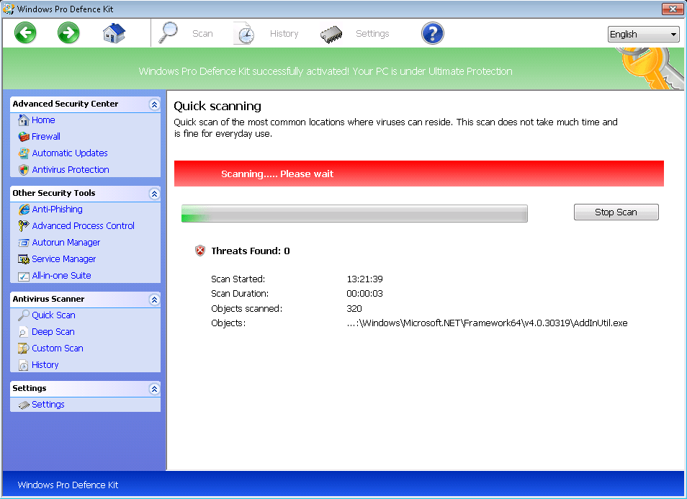Select Deep Scan from Antivirus Scanner
This screenshot has width=687, height=499.
click(x=53, y=332)
